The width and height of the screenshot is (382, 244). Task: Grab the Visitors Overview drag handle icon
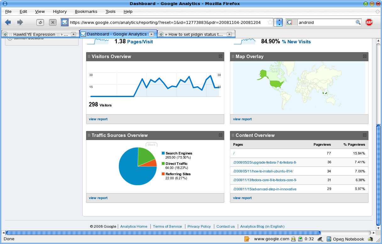click(x=89, y=57)
